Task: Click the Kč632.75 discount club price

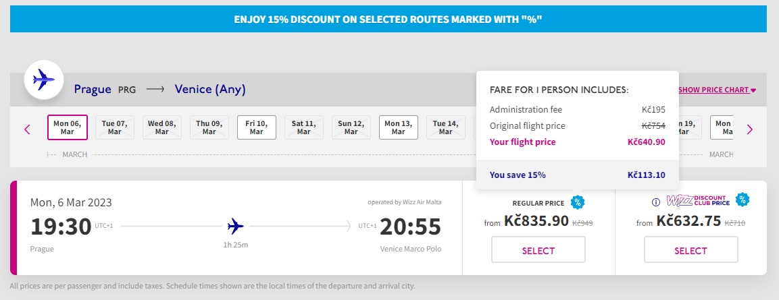Action: click(x=688, y=220)
